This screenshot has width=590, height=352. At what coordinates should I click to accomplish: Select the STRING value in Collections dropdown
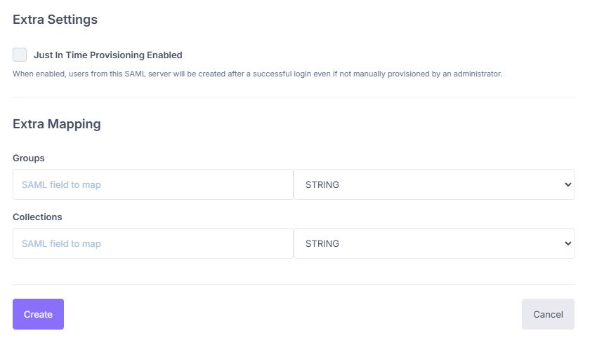click(322, 243)
